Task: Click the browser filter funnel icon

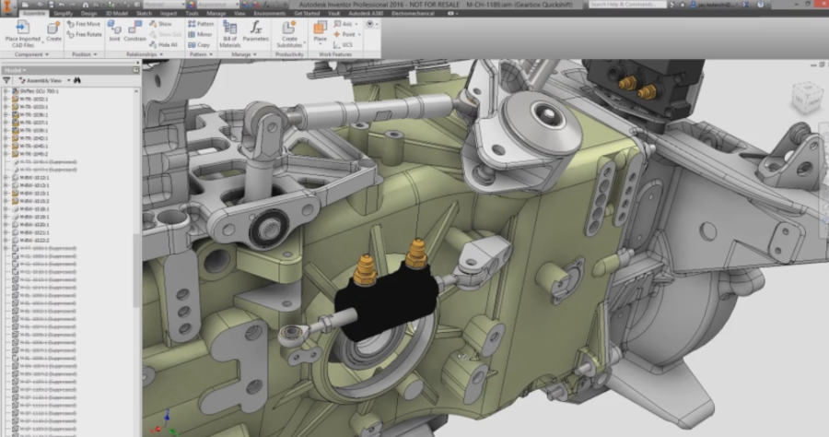Action: [x=6, y=80]
